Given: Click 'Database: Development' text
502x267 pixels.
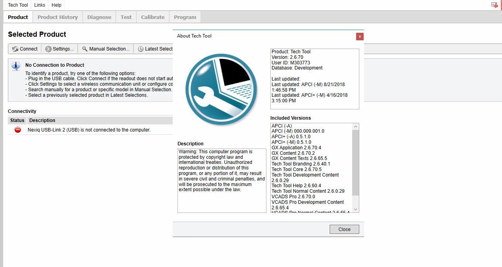Looking at the screenshot, I should tap(297, 68).
